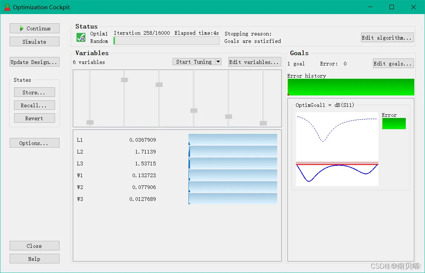Screen dimensions: 425x273
Task: Click the L1 history bar graph
Action: (233, 139)
